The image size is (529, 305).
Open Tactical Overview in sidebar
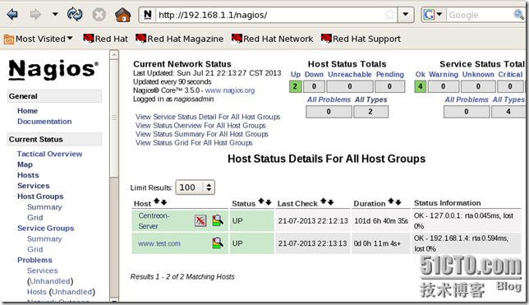tap(49, 154)
